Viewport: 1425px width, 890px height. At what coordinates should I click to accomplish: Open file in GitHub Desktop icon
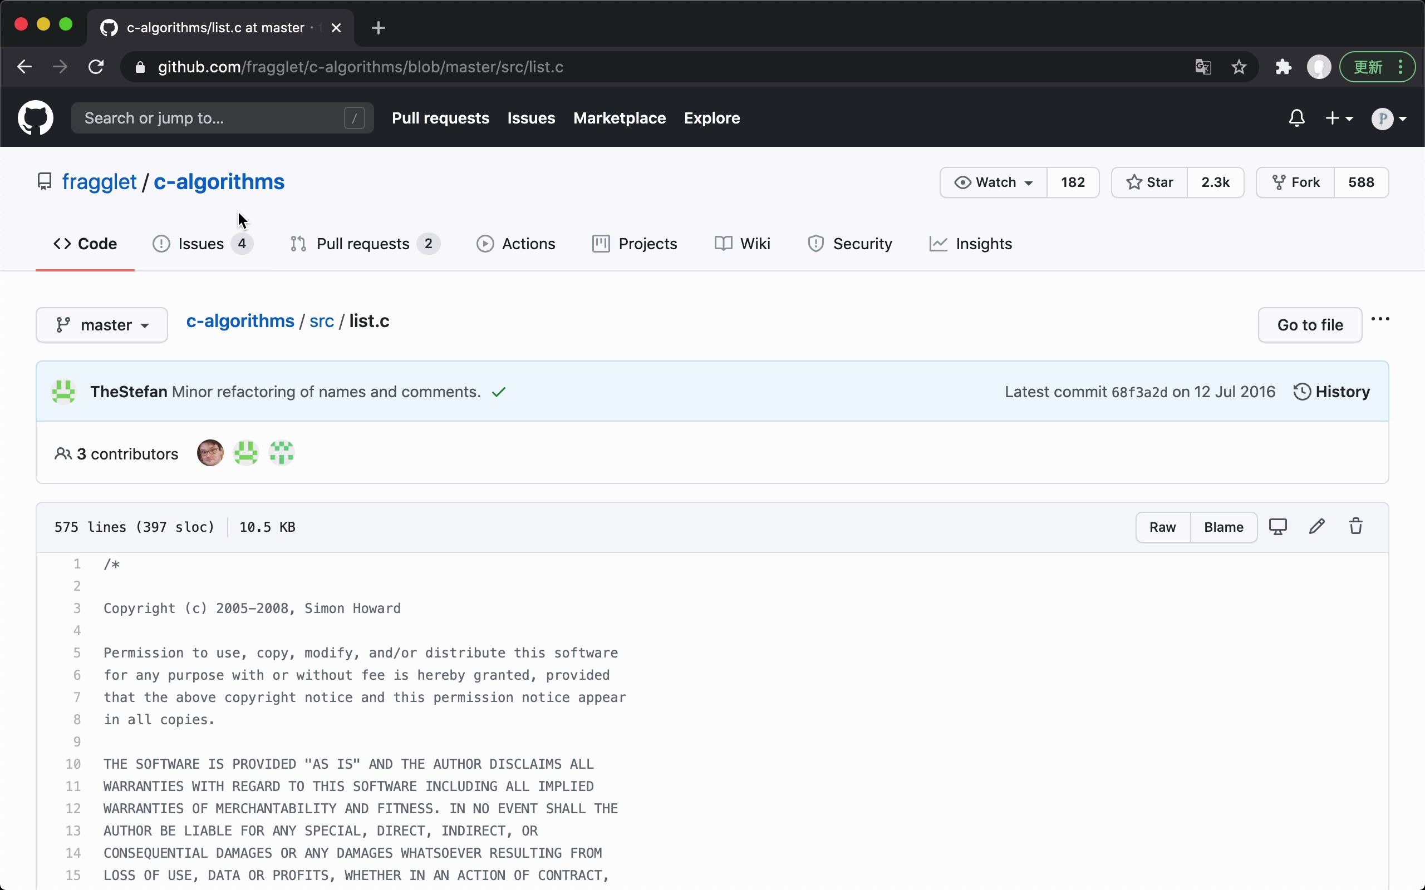pos(1278,527)
